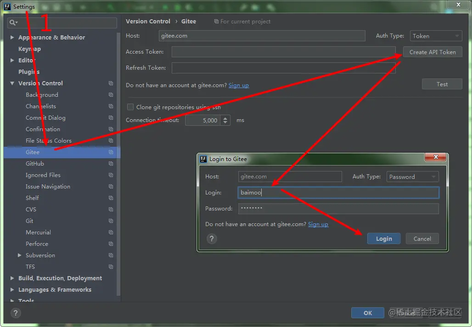Focus the Login field containing baimoo
The image size is (472, 327).
pos(338,193)
